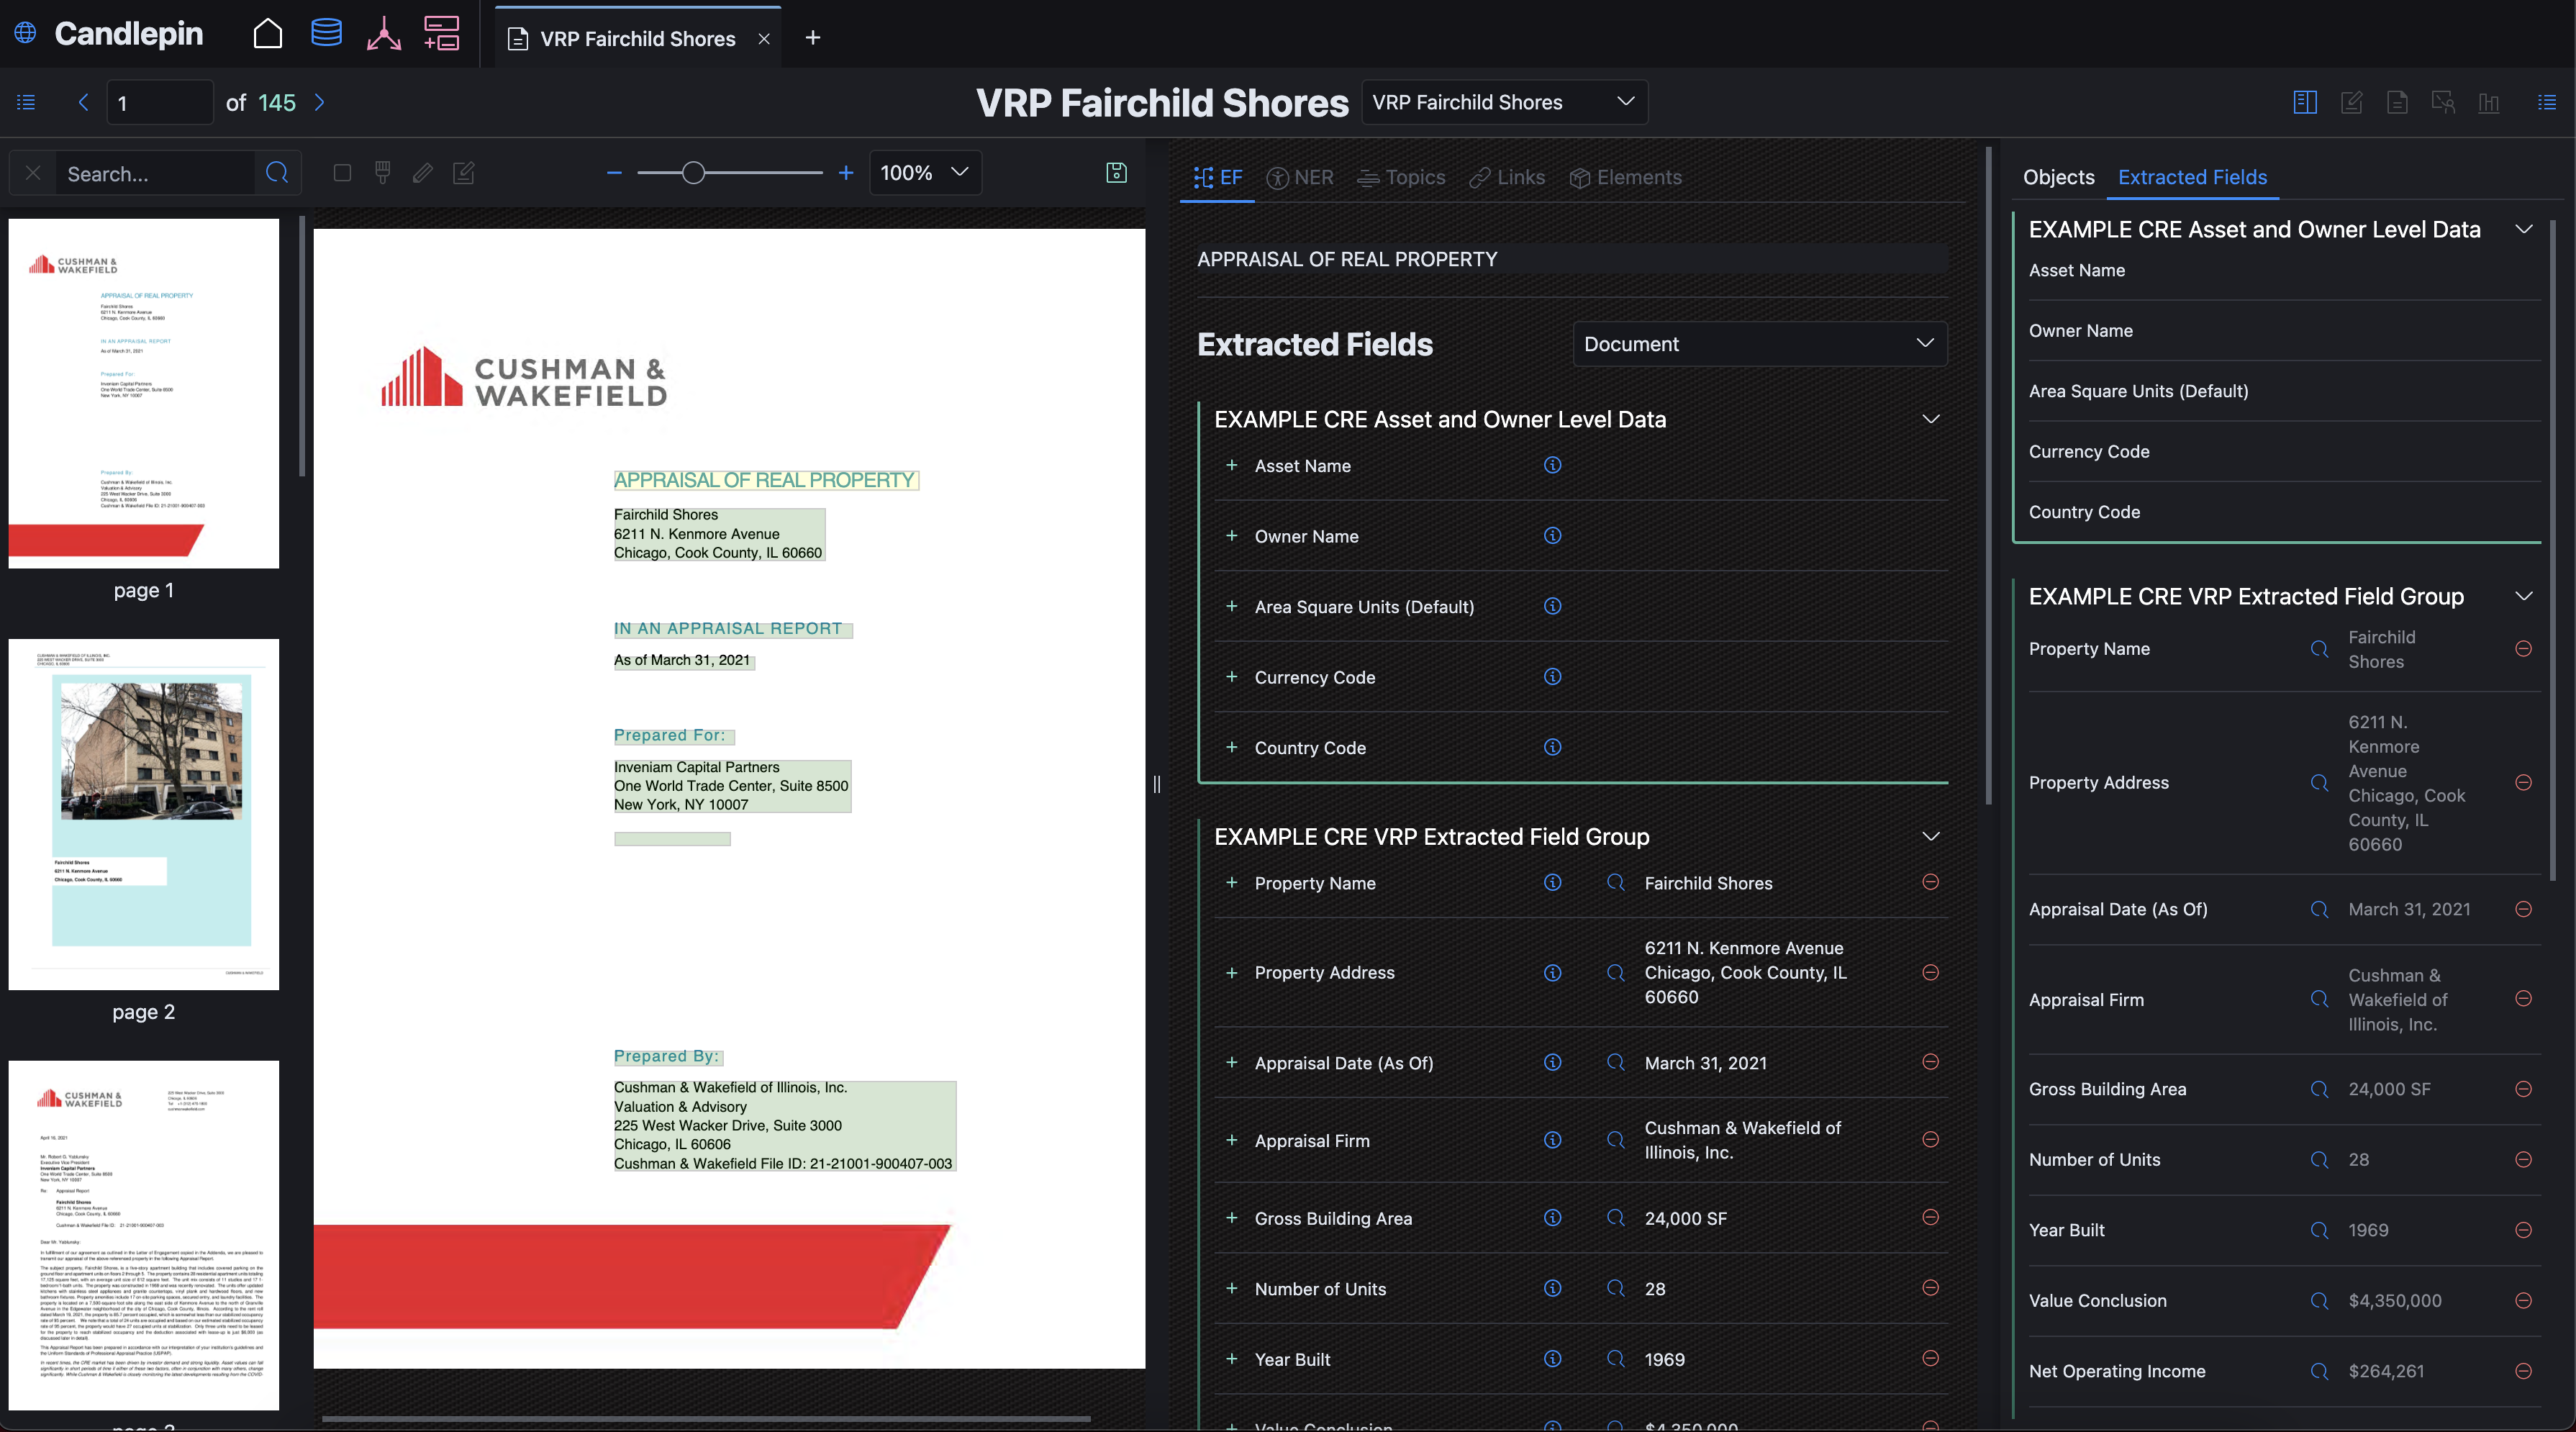Click the zoom slider handle

[x=693, y=173]
